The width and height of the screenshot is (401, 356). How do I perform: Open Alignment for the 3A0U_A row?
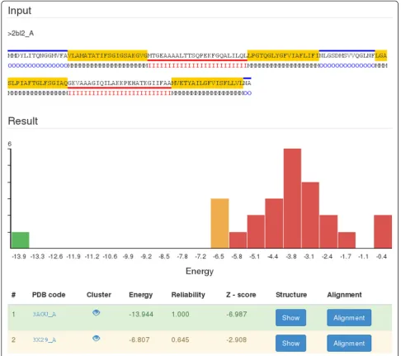349,317
